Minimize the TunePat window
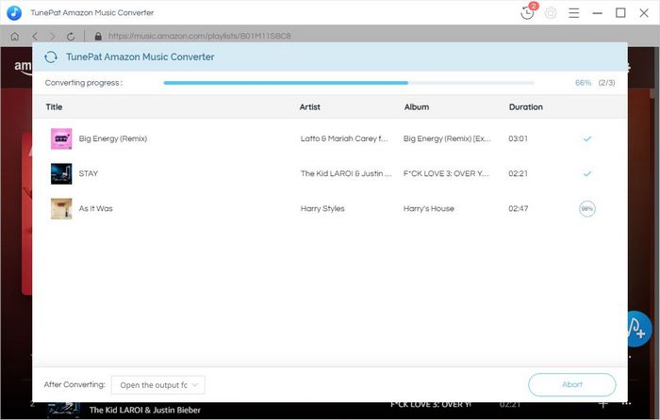 [597, 13]
